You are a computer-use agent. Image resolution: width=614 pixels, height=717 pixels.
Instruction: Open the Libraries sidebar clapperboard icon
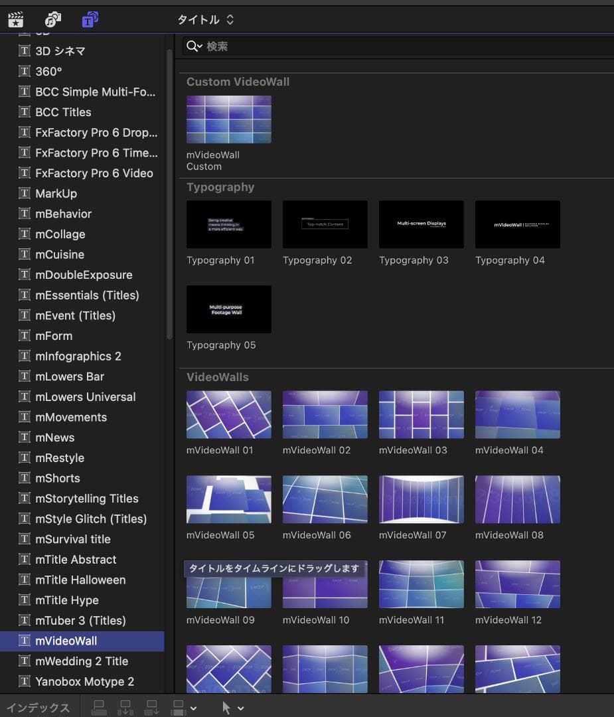coord(15,19)
